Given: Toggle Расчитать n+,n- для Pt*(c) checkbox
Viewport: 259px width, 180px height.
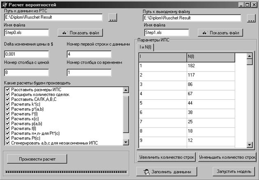Looking at the screenshot, I should click(x=7, y=133).
